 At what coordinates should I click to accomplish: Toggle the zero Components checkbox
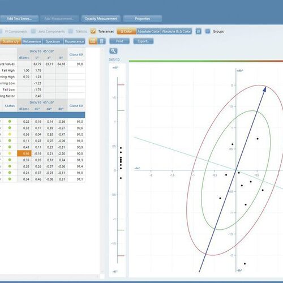33,31
